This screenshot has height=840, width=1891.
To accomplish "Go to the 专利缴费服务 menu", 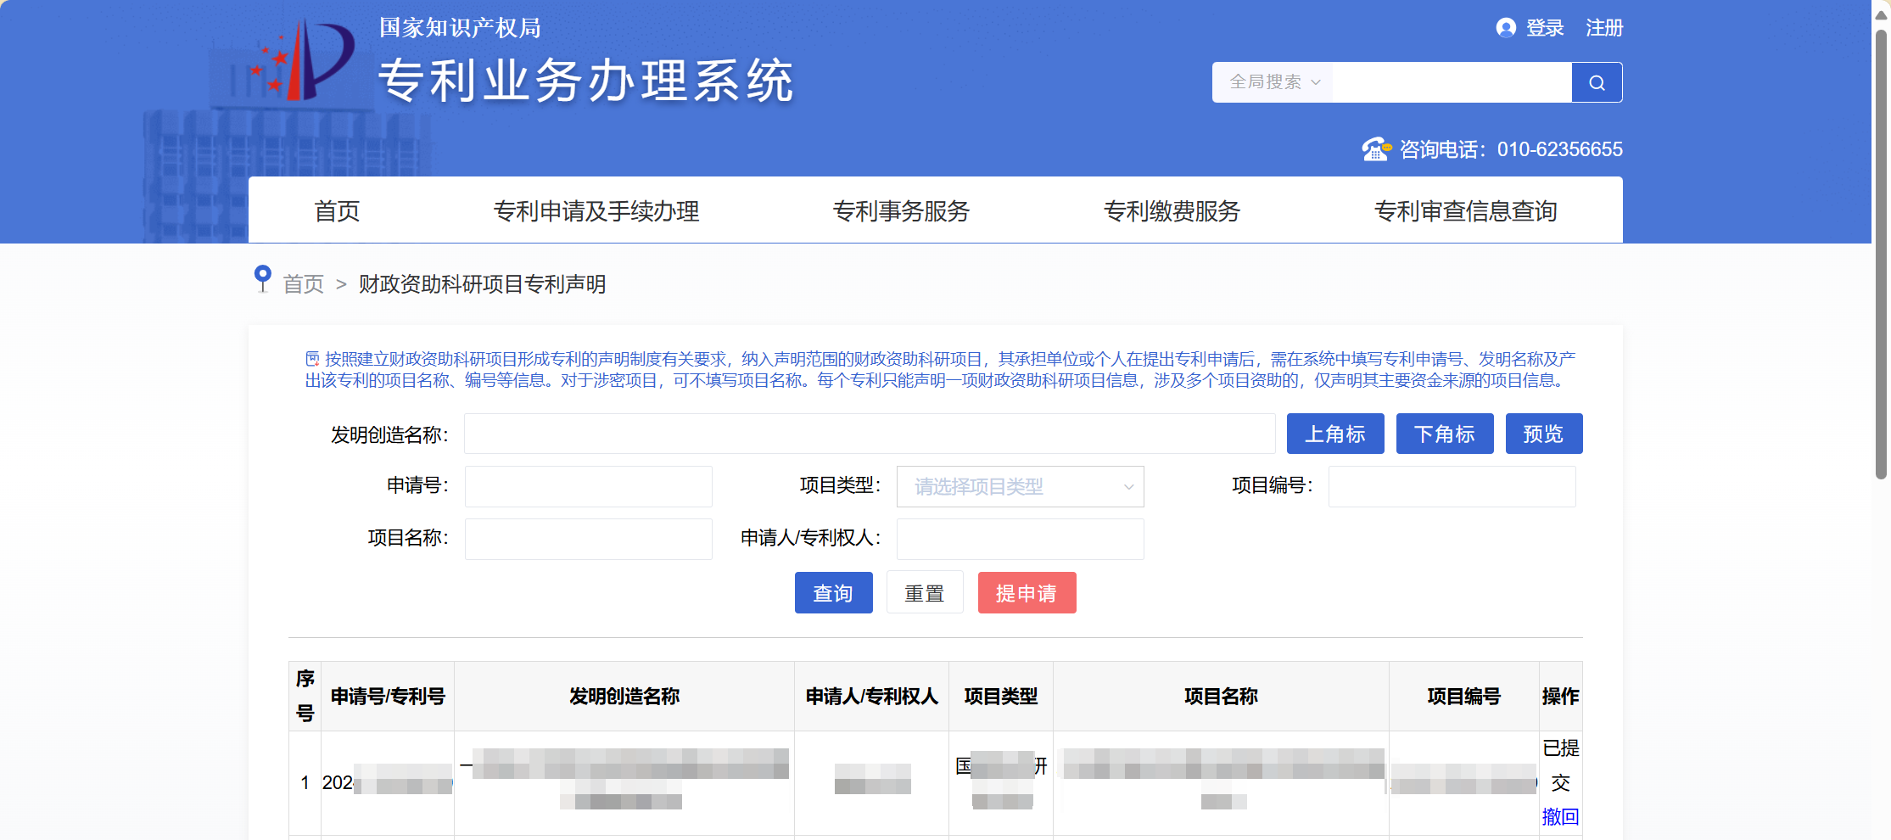I will tap(1172, 210).
